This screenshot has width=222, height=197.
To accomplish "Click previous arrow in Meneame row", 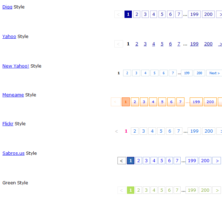I will click(116, 102).
